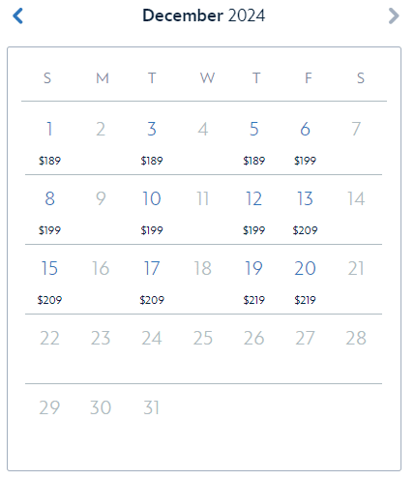The image size is (415, 480).
Task: Click the unavailable date December 22
Action: tap(49, 338)
